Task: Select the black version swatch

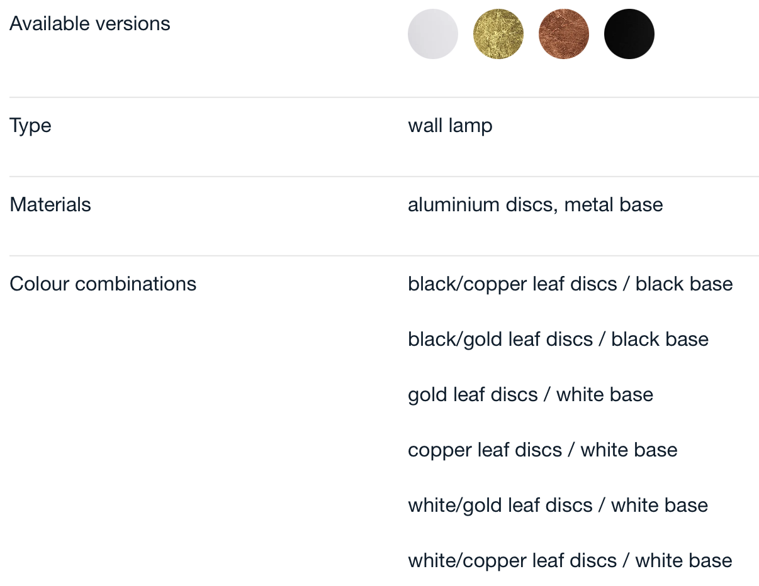Action: pyautogui.click(x=629, y=34)
